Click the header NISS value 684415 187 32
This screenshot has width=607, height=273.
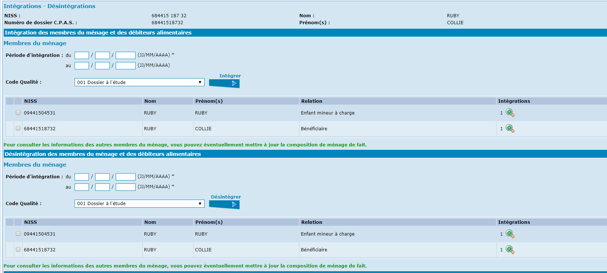[x=169, y=16]
